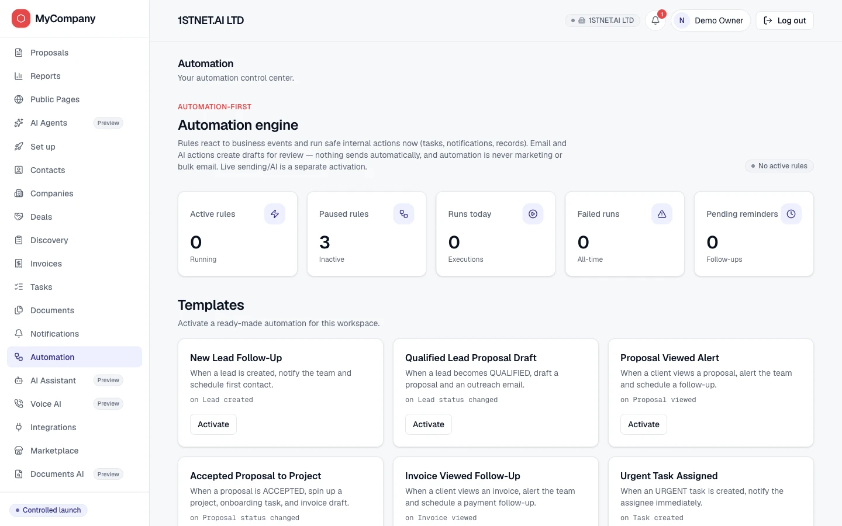Open Documents in the sidebar
This screenshot has height=526, width=842.
coord(74,310)
